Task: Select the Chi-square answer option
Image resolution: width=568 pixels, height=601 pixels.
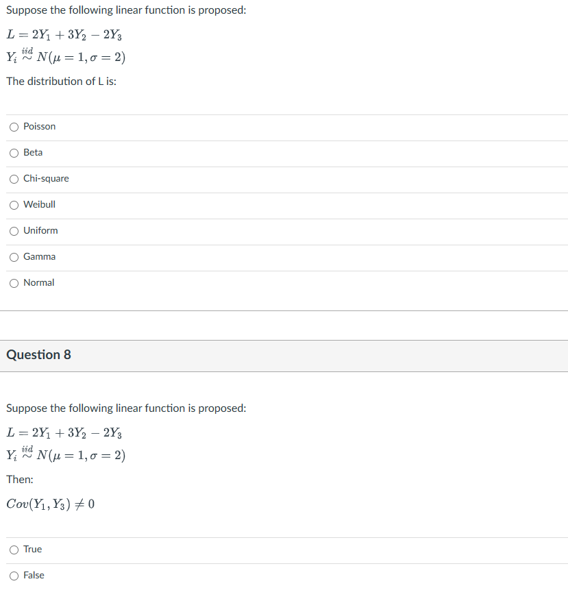Action: pyautogui.click(x=14, y=179)
